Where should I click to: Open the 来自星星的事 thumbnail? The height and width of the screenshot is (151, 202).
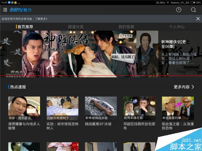pos(178,108)
